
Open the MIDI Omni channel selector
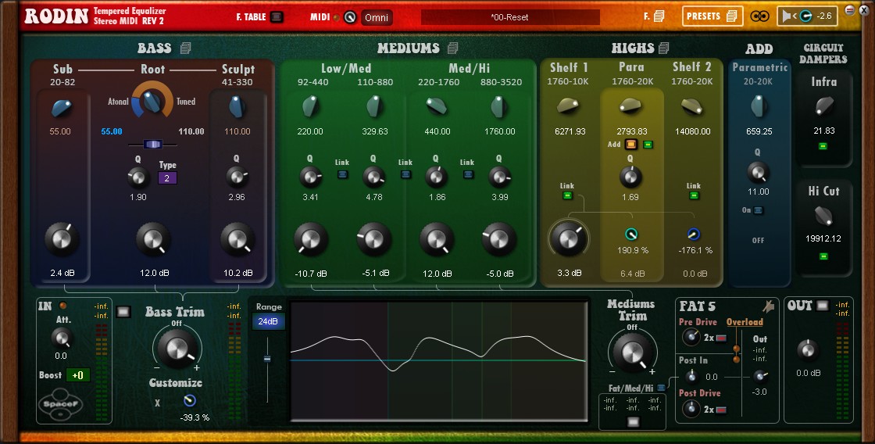(x=377, y=17)
